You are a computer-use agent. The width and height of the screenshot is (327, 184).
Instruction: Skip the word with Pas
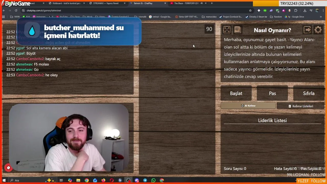click(x=272, y=94)
